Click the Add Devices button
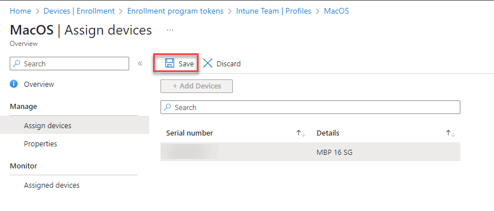Viewport: 494px width, 211px height. pyautogui.click(x=196, y=86)
